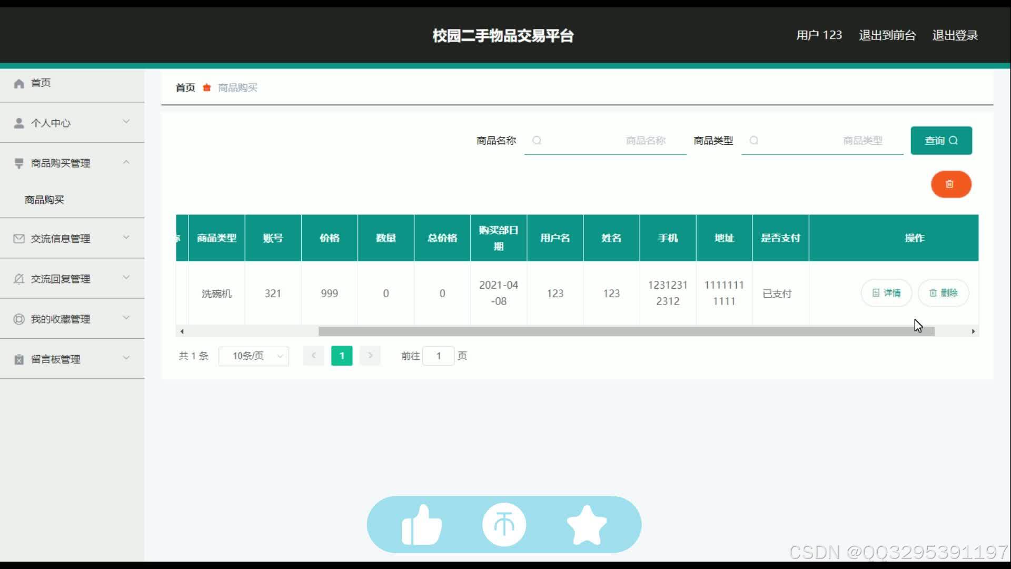
Task: Click the 商品类型 column header
Action: (216, 238)
